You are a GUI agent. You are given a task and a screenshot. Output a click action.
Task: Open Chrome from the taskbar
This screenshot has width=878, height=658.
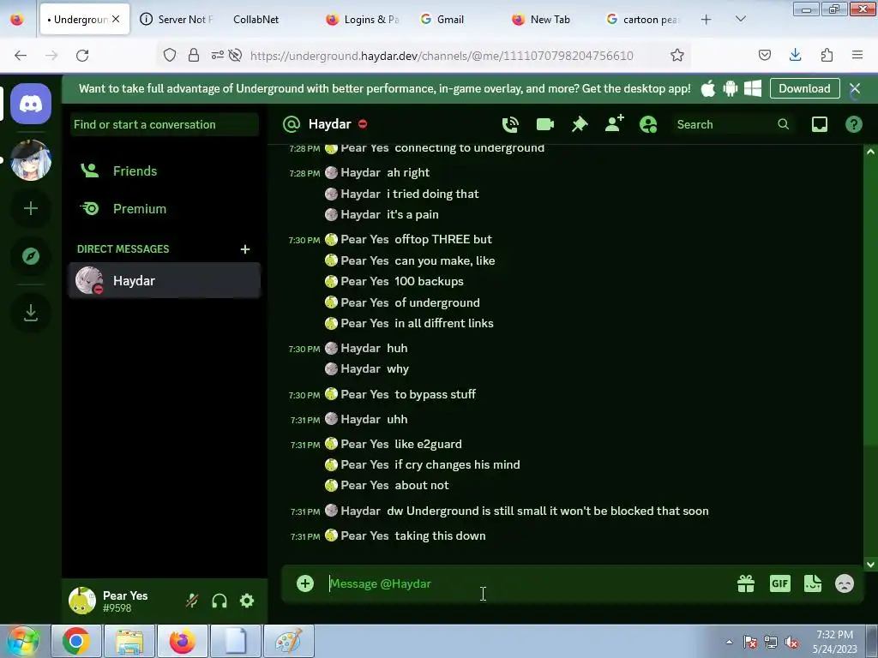(76, 641)
